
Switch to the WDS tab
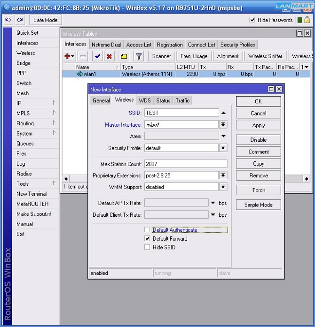(145, 100)
